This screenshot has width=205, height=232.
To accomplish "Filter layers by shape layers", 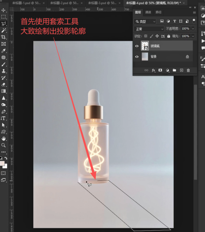I will click(181, 21).
